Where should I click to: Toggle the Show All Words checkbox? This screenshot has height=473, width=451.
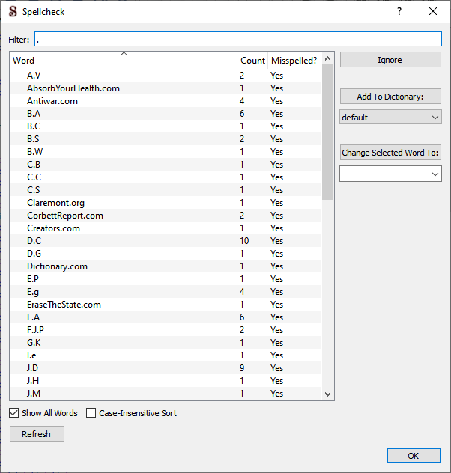[x=15, y=413]
